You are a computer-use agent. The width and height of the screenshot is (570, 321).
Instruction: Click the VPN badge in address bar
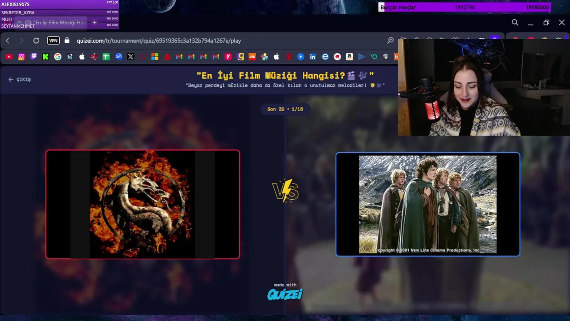point(53,41)
